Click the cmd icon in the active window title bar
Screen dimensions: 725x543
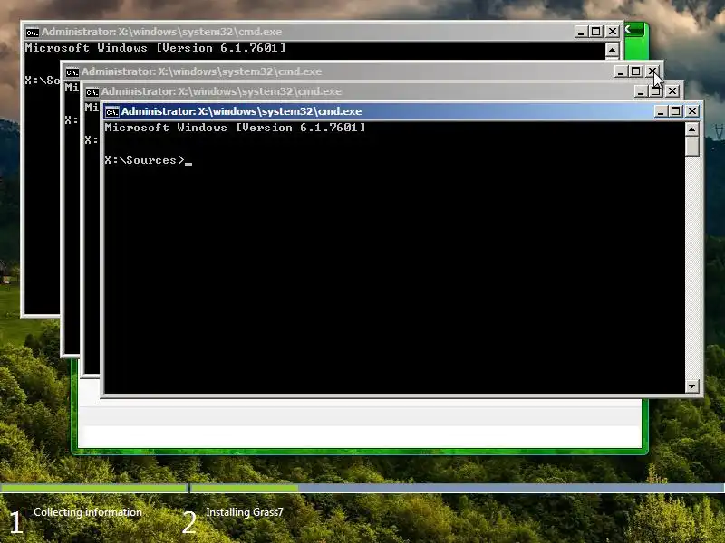pyautogui.click(x=111, y=111)
